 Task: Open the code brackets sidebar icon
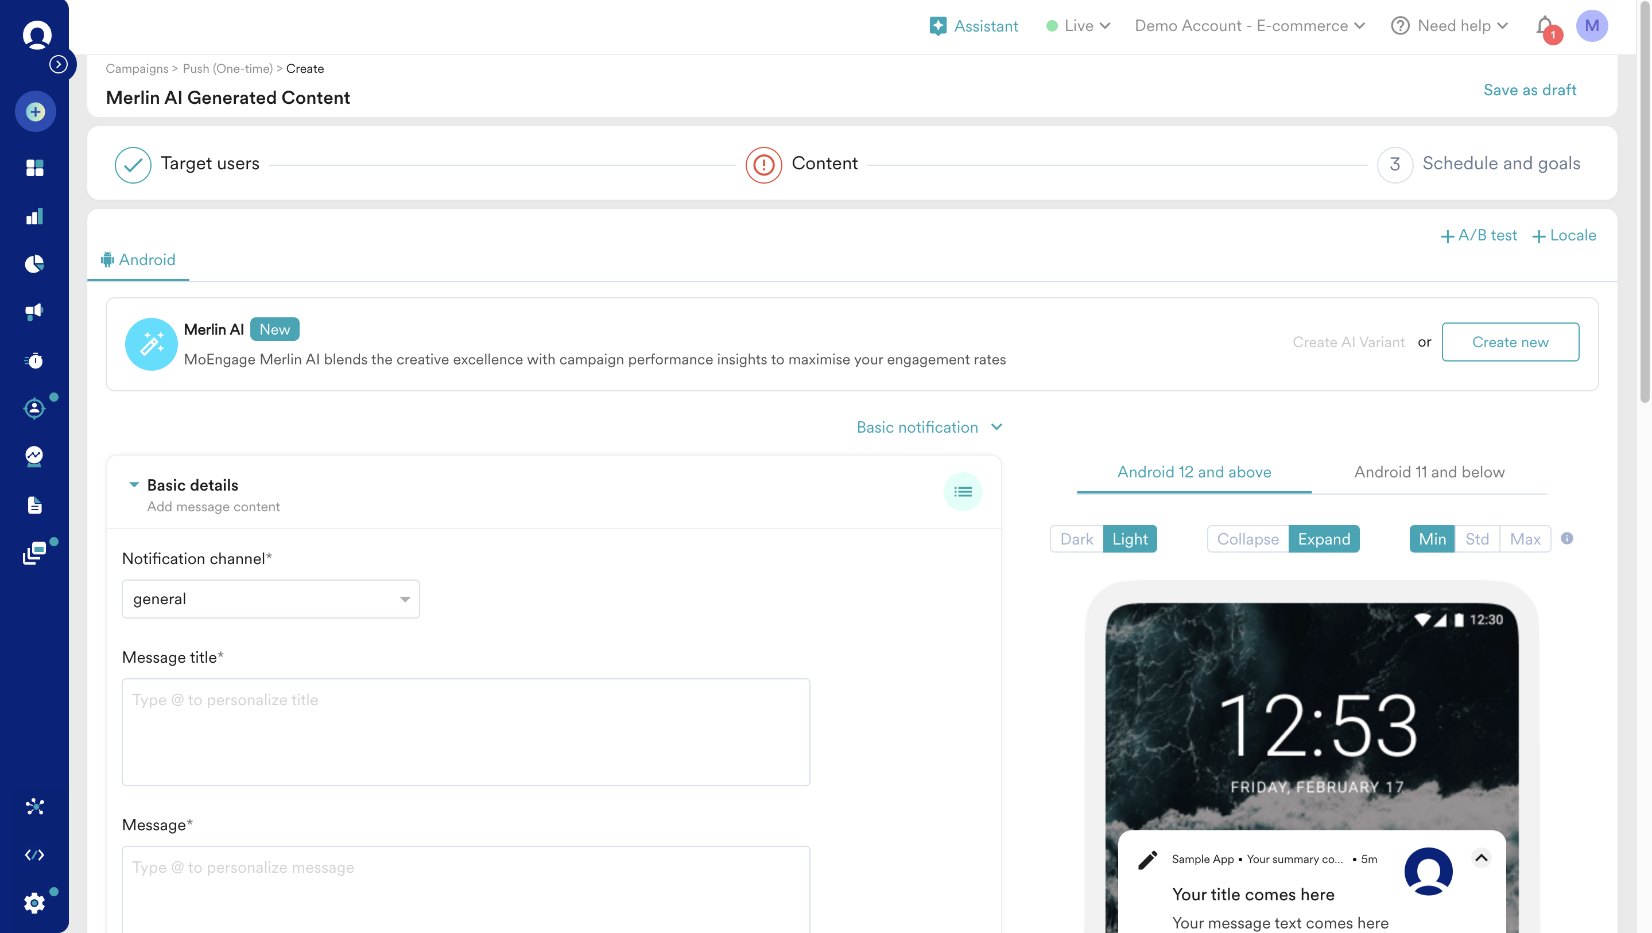pos(34,855)
